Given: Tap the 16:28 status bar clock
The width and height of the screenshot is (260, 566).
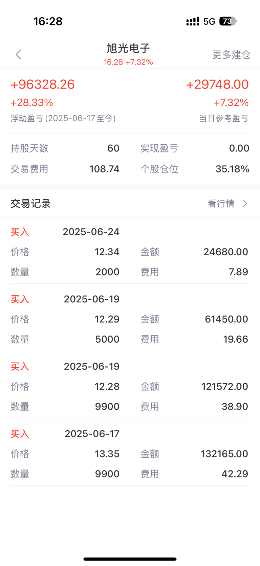Looking at the screenshot, I should click(x=48, y=21).
